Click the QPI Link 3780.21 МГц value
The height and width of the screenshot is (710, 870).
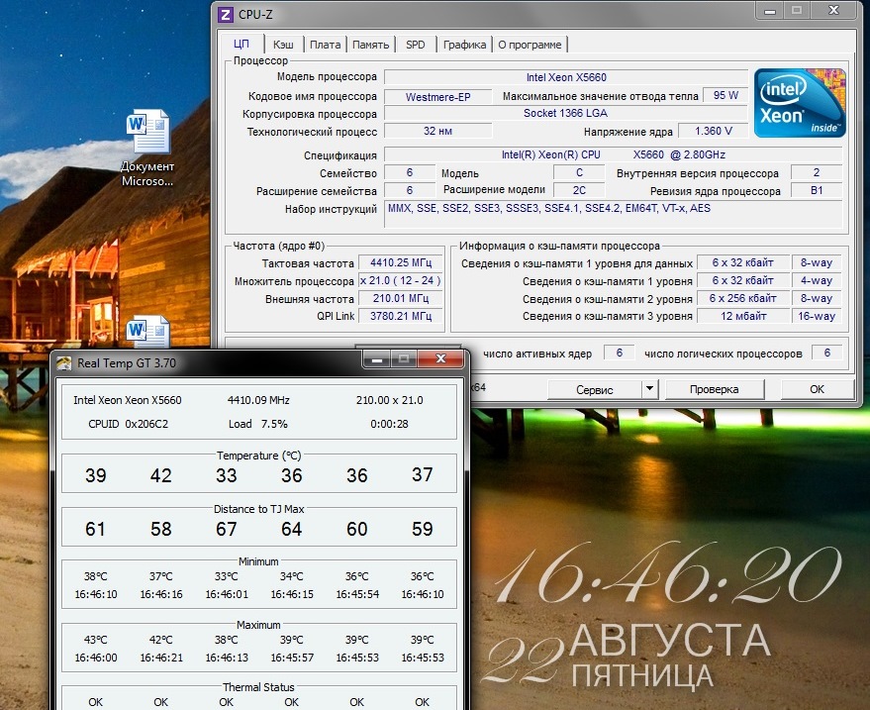(x=401, y=316)
